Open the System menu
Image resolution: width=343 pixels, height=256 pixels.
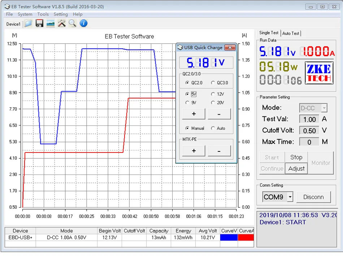click(25, 14)
